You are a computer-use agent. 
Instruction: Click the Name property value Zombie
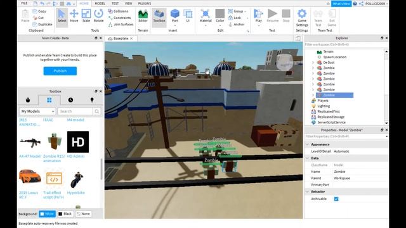340,172
